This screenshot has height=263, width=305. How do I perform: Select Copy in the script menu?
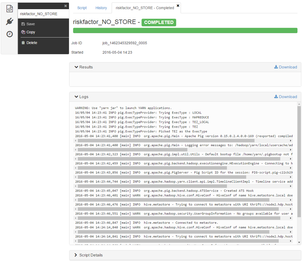pyautogui.click(x=28, y=32)
